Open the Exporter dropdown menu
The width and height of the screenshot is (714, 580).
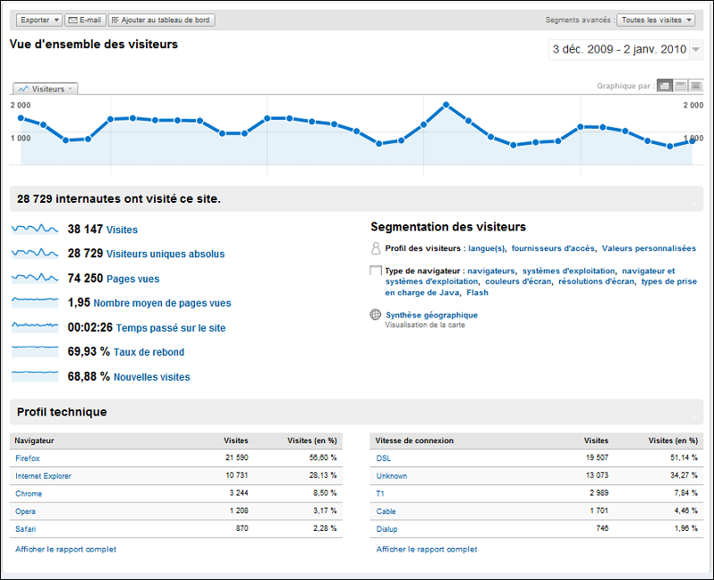pos(38,20)
